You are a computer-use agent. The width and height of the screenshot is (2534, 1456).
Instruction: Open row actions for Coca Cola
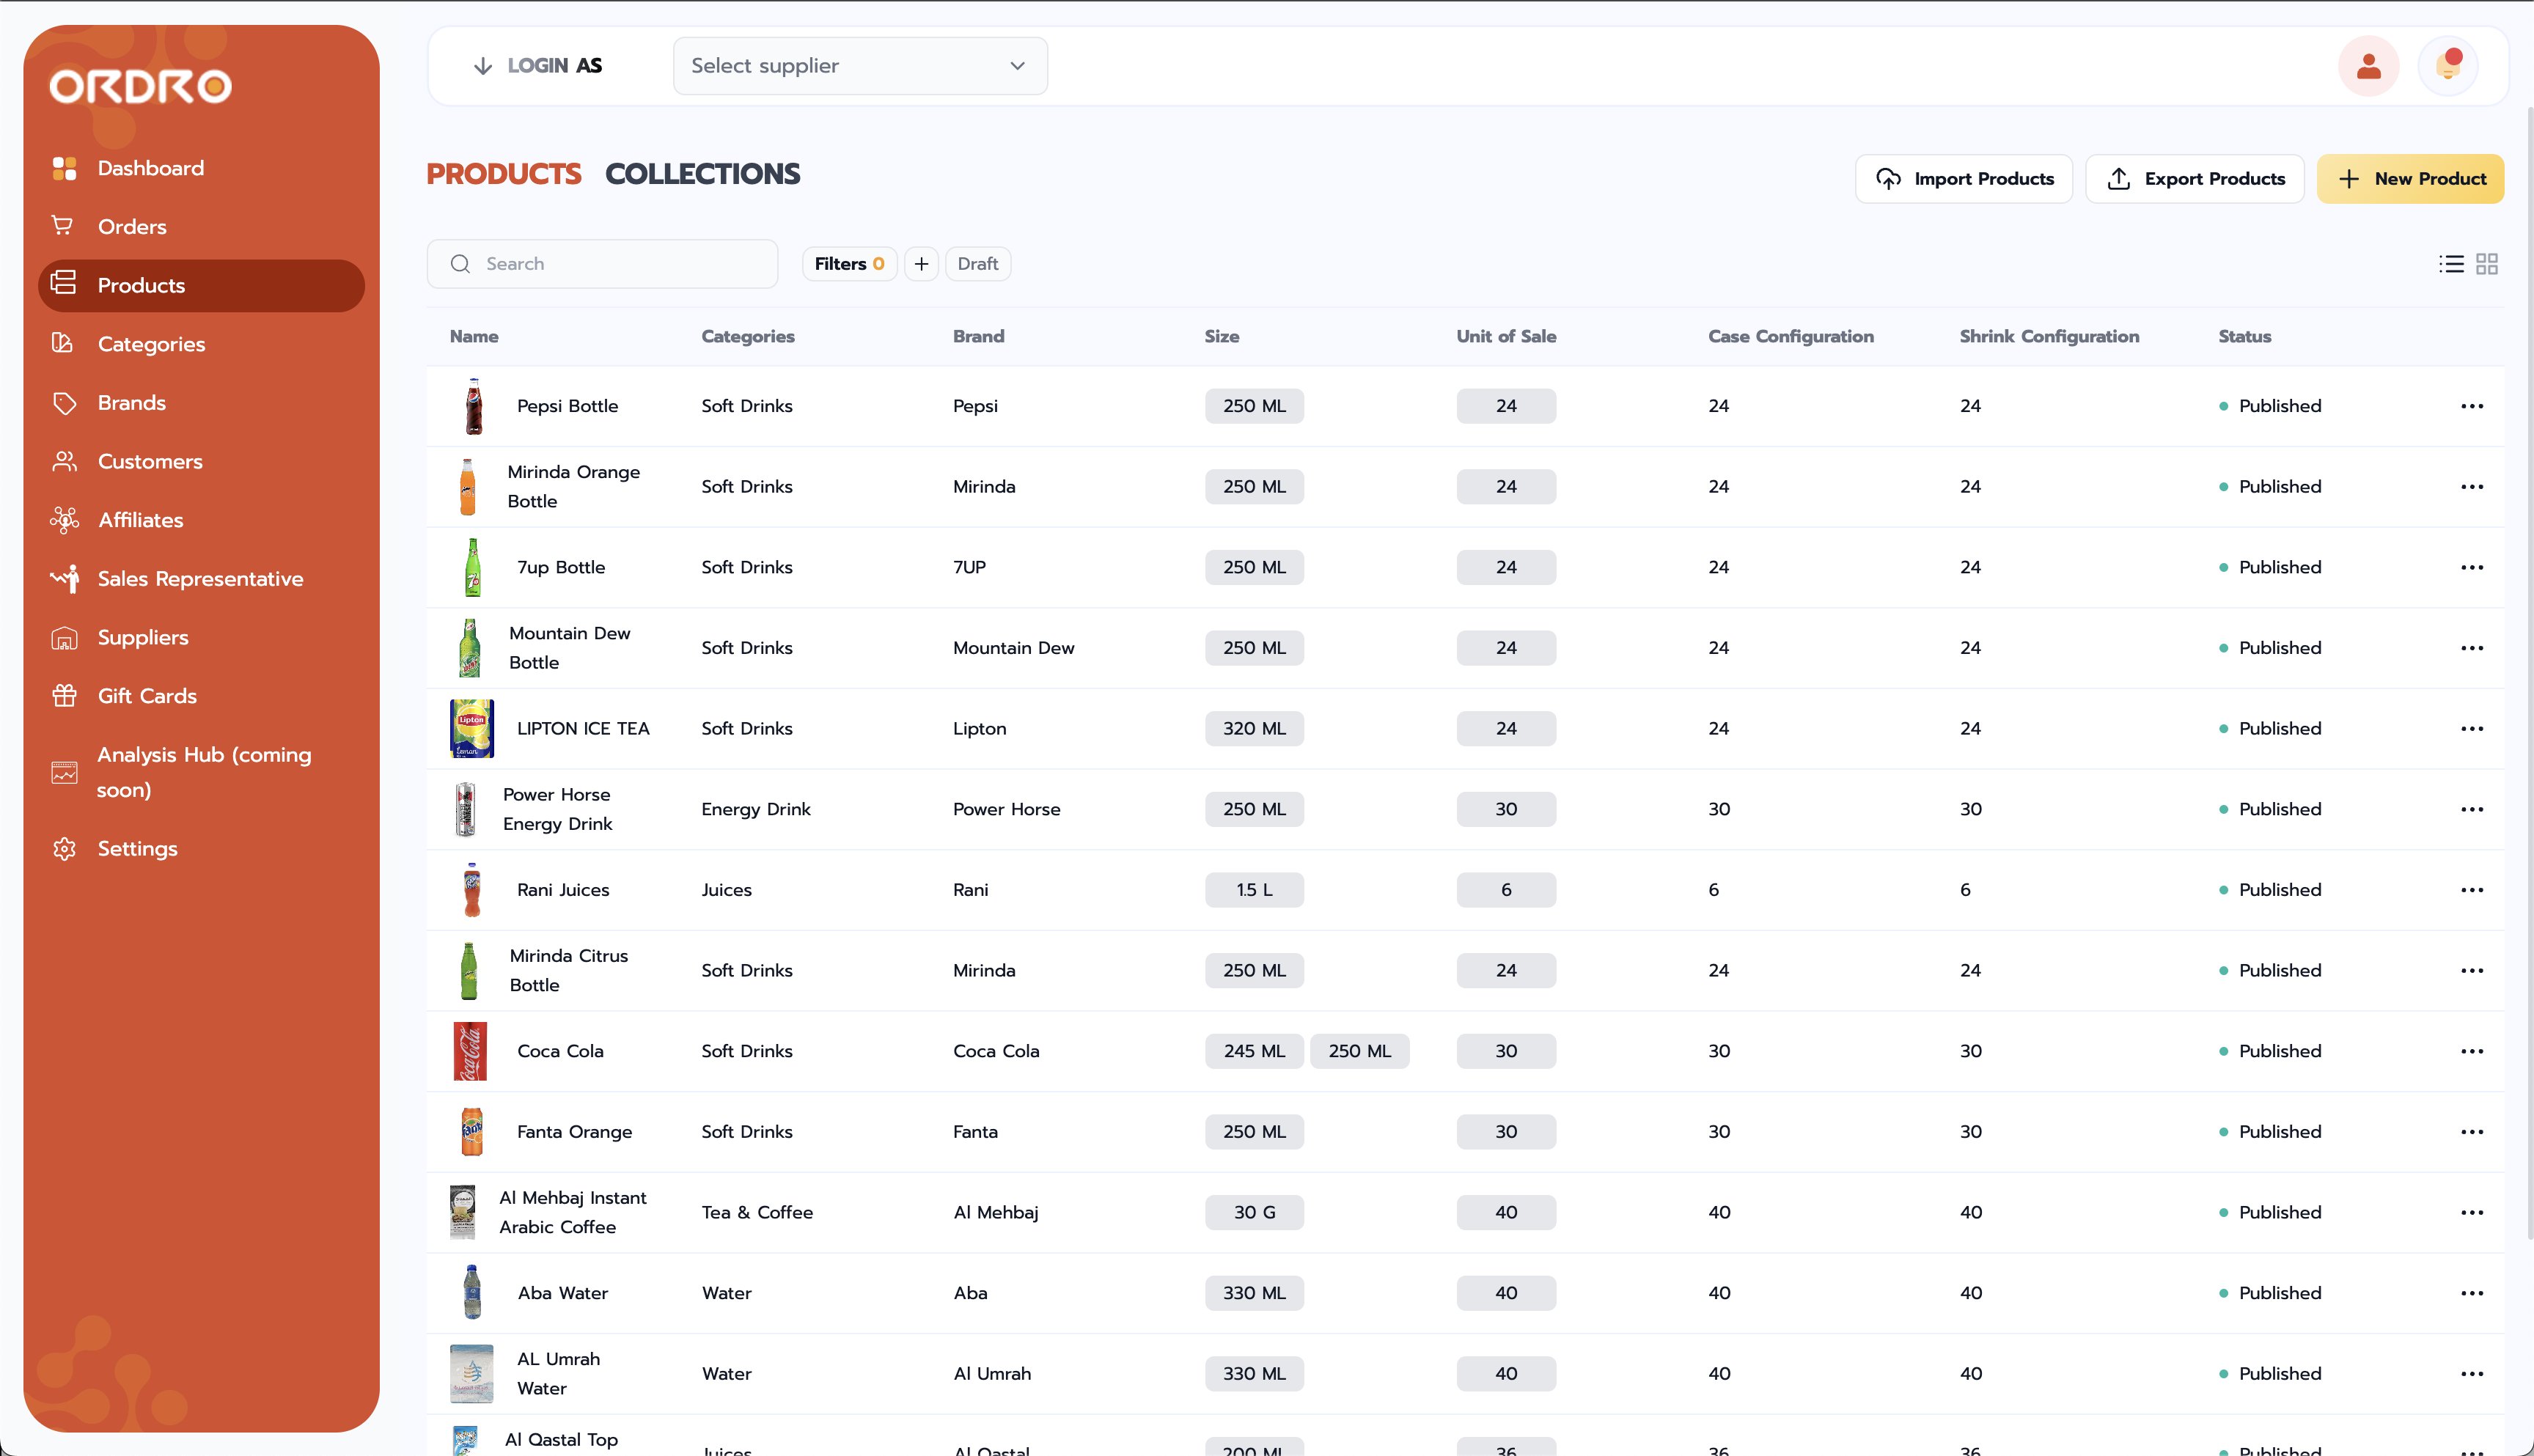[2472, 1052]
